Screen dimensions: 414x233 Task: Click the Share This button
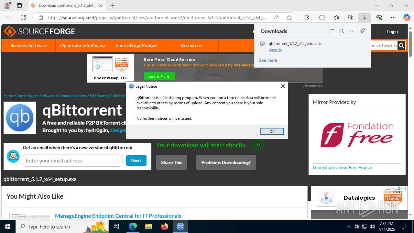(x=172, y=162)
